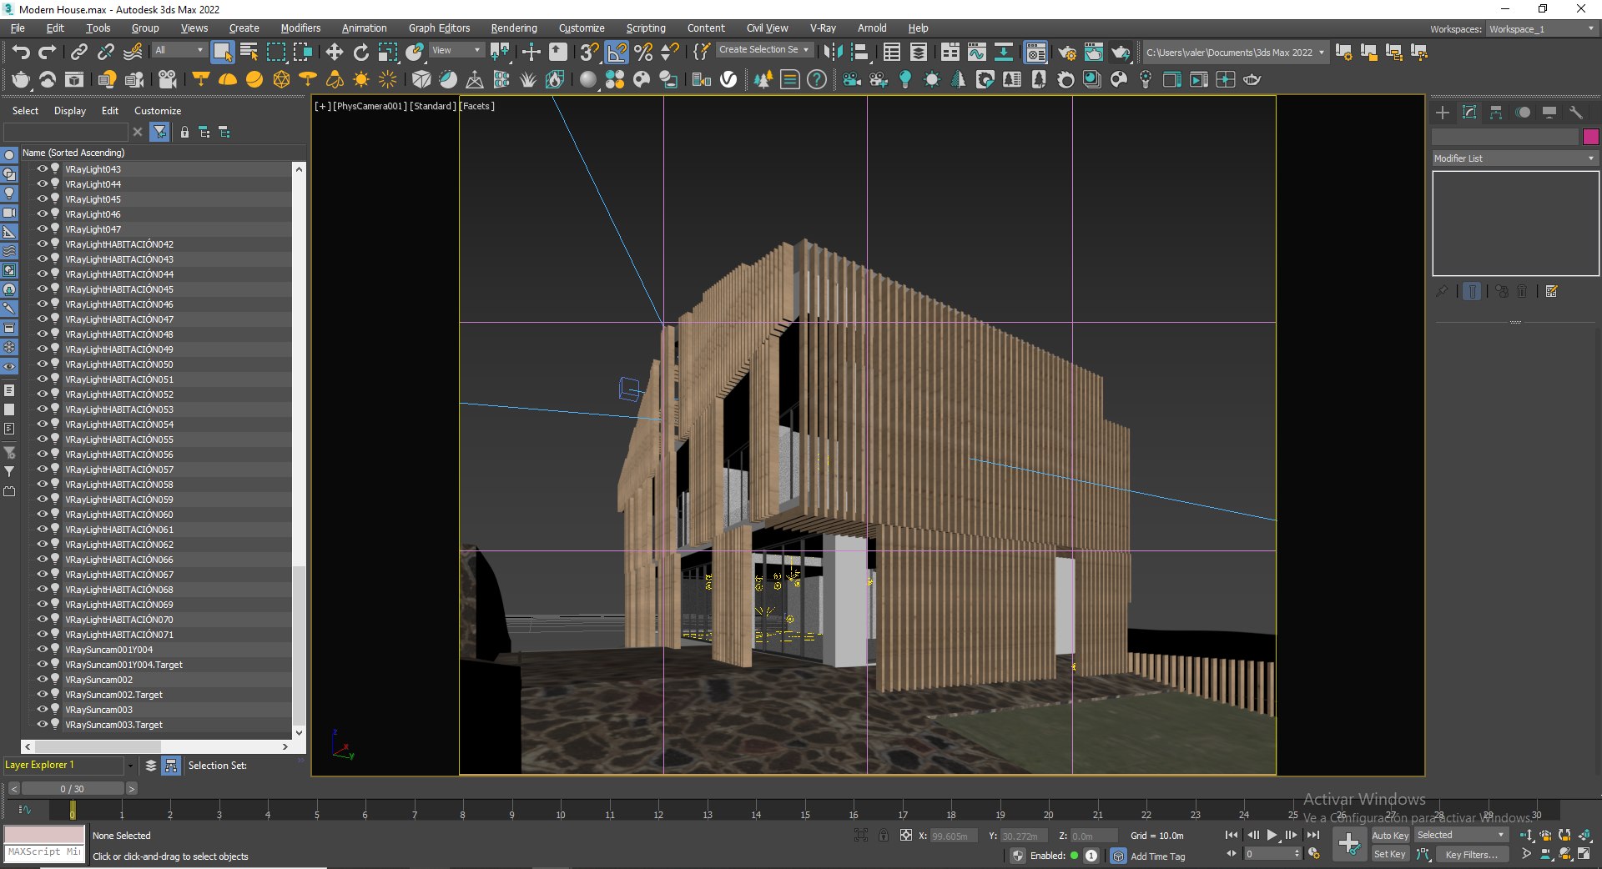Open the Workspaces selector dropdown
The image size is (1602, 869).
(1542, 28)
